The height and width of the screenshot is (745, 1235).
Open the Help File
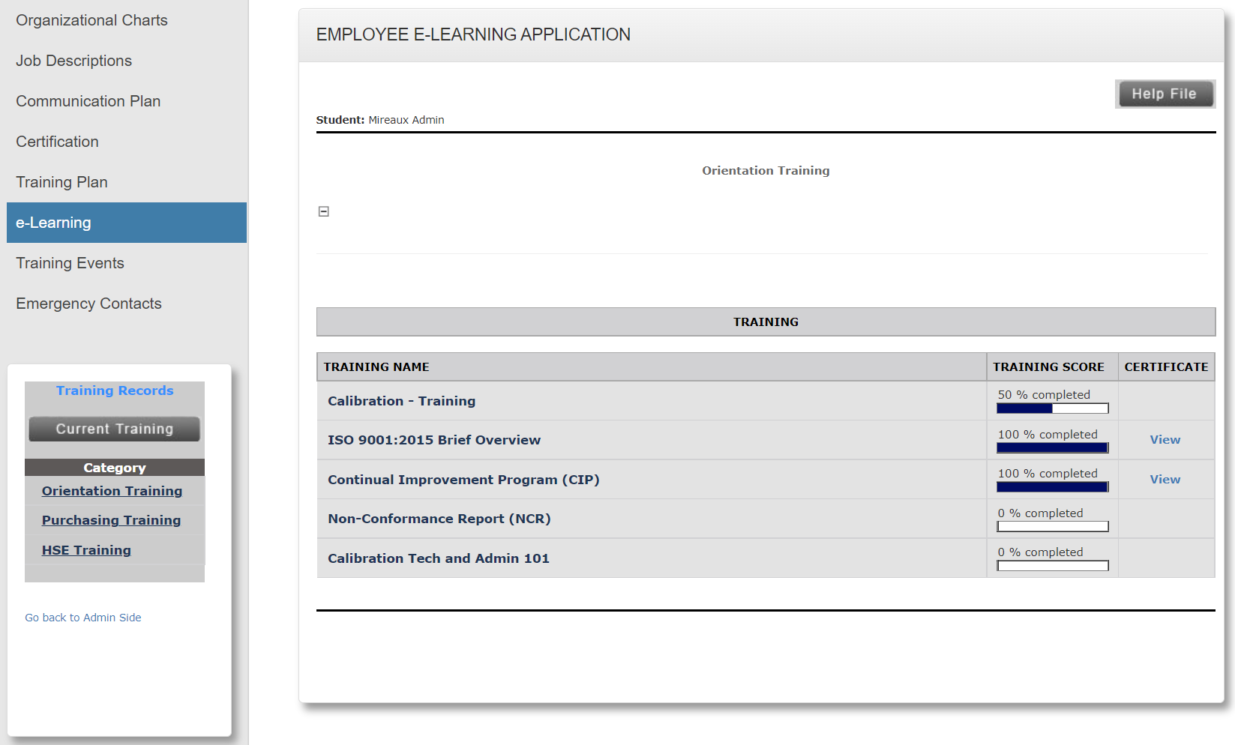[1165, 94]
